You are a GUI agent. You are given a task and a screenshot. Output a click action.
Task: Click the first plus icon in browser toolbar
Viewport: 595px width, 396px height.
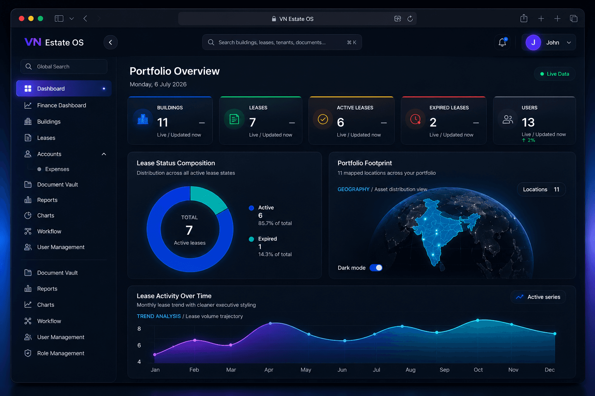click(541, 19)
